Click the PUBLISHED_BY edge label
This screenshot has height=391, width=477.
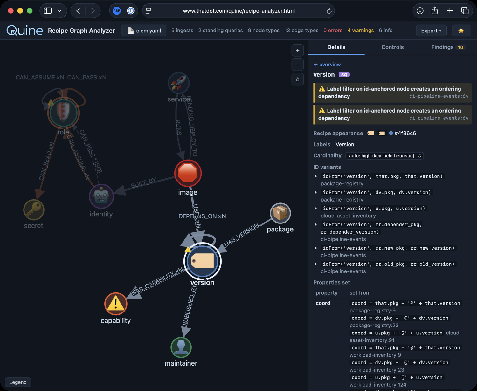click(190, 305)
